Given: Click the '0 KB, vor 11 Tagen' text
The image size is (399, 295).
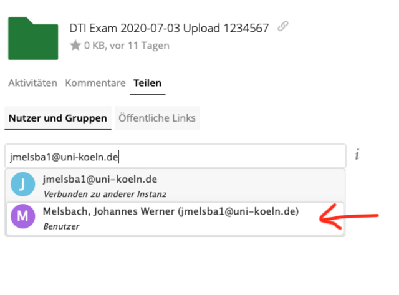Looking at the screenshot, I should [127, 46].
